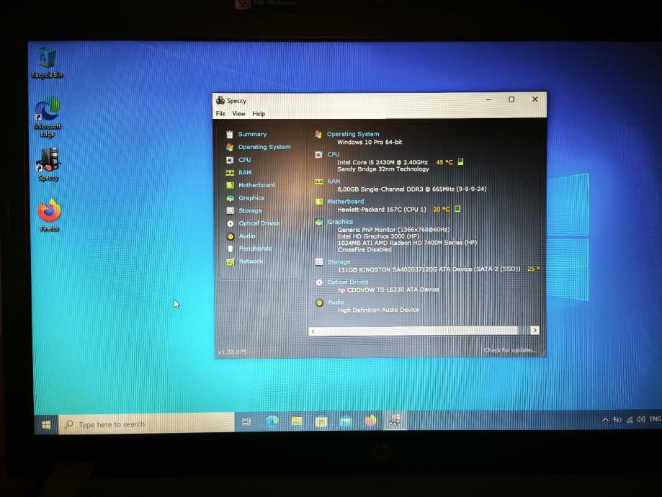The width and height of the screenshot is (662, 497).
Task: Select the Speccy desktop shortcut
Action: pos(48,165)
